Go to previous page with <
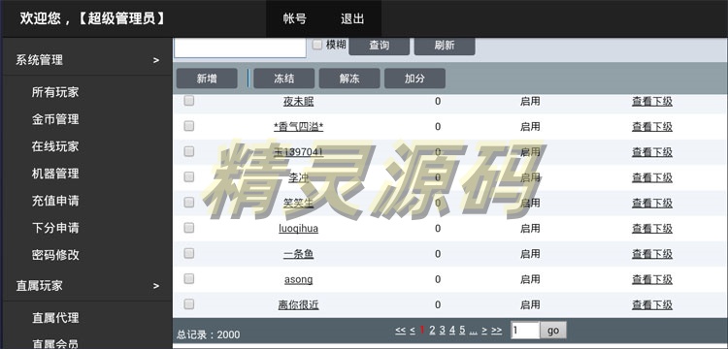The height and width of the screenshot is (349, 728). (413, 330)
